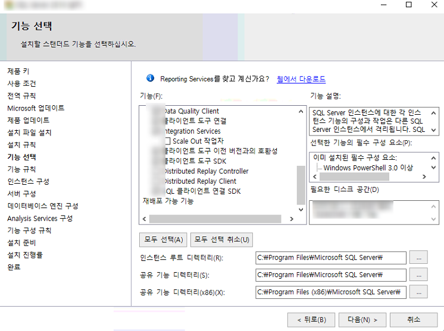Open the 서버 구성 step

point(21,194)
